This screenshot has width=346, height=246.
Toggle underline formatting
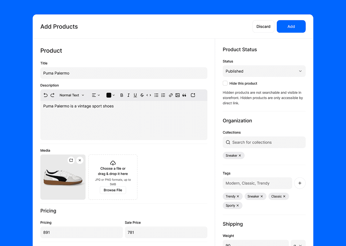click(x=135, y=95)
